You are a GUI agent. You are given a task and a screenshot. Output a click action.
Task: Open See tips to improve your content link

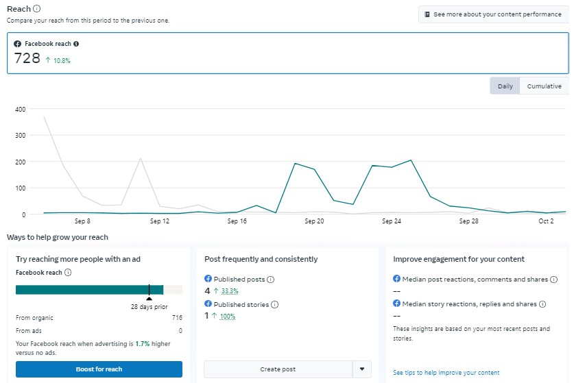tap(446, 373)
